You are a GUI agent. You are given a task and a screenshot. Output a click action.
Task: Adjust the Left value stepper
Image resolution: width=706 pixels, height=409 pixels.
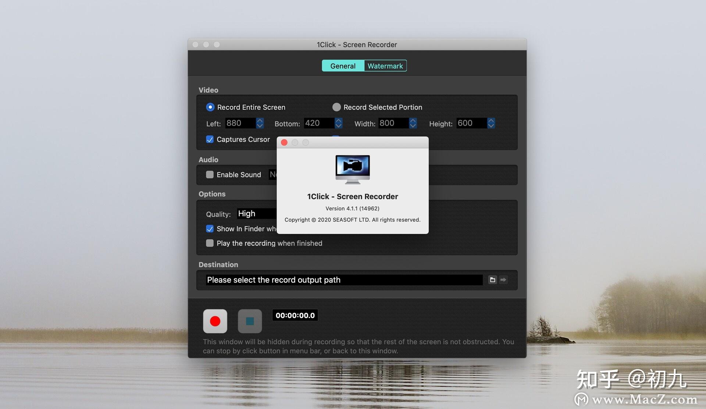[260, 123]
